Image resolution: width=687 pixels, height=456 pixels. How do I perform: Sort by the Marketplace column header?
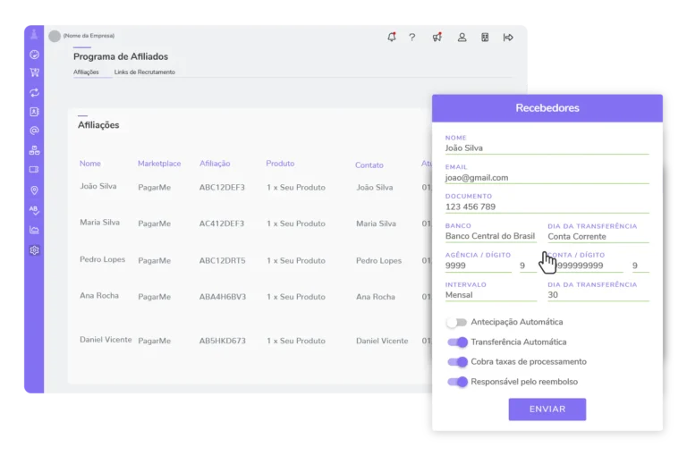tap(159, 164)
